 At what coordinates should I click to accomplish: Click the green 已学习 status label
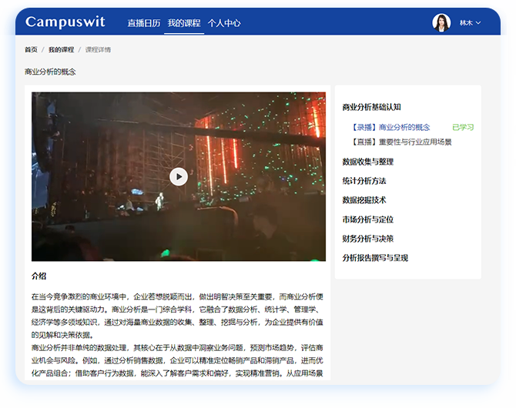pyautogui.click(x=462, y=127)
